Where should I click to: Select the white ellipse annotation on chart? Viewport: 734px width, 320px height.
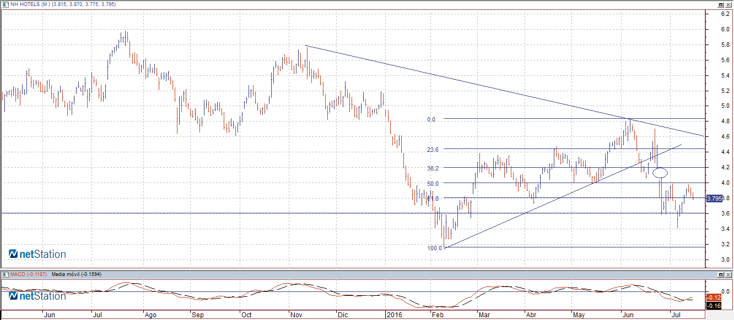pos(660,173)
